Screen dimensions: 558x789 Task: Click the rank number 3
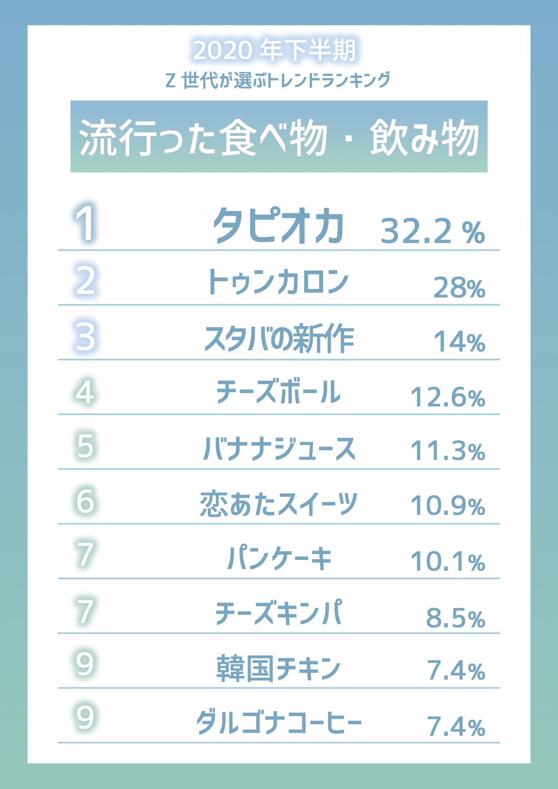(85, 336)
